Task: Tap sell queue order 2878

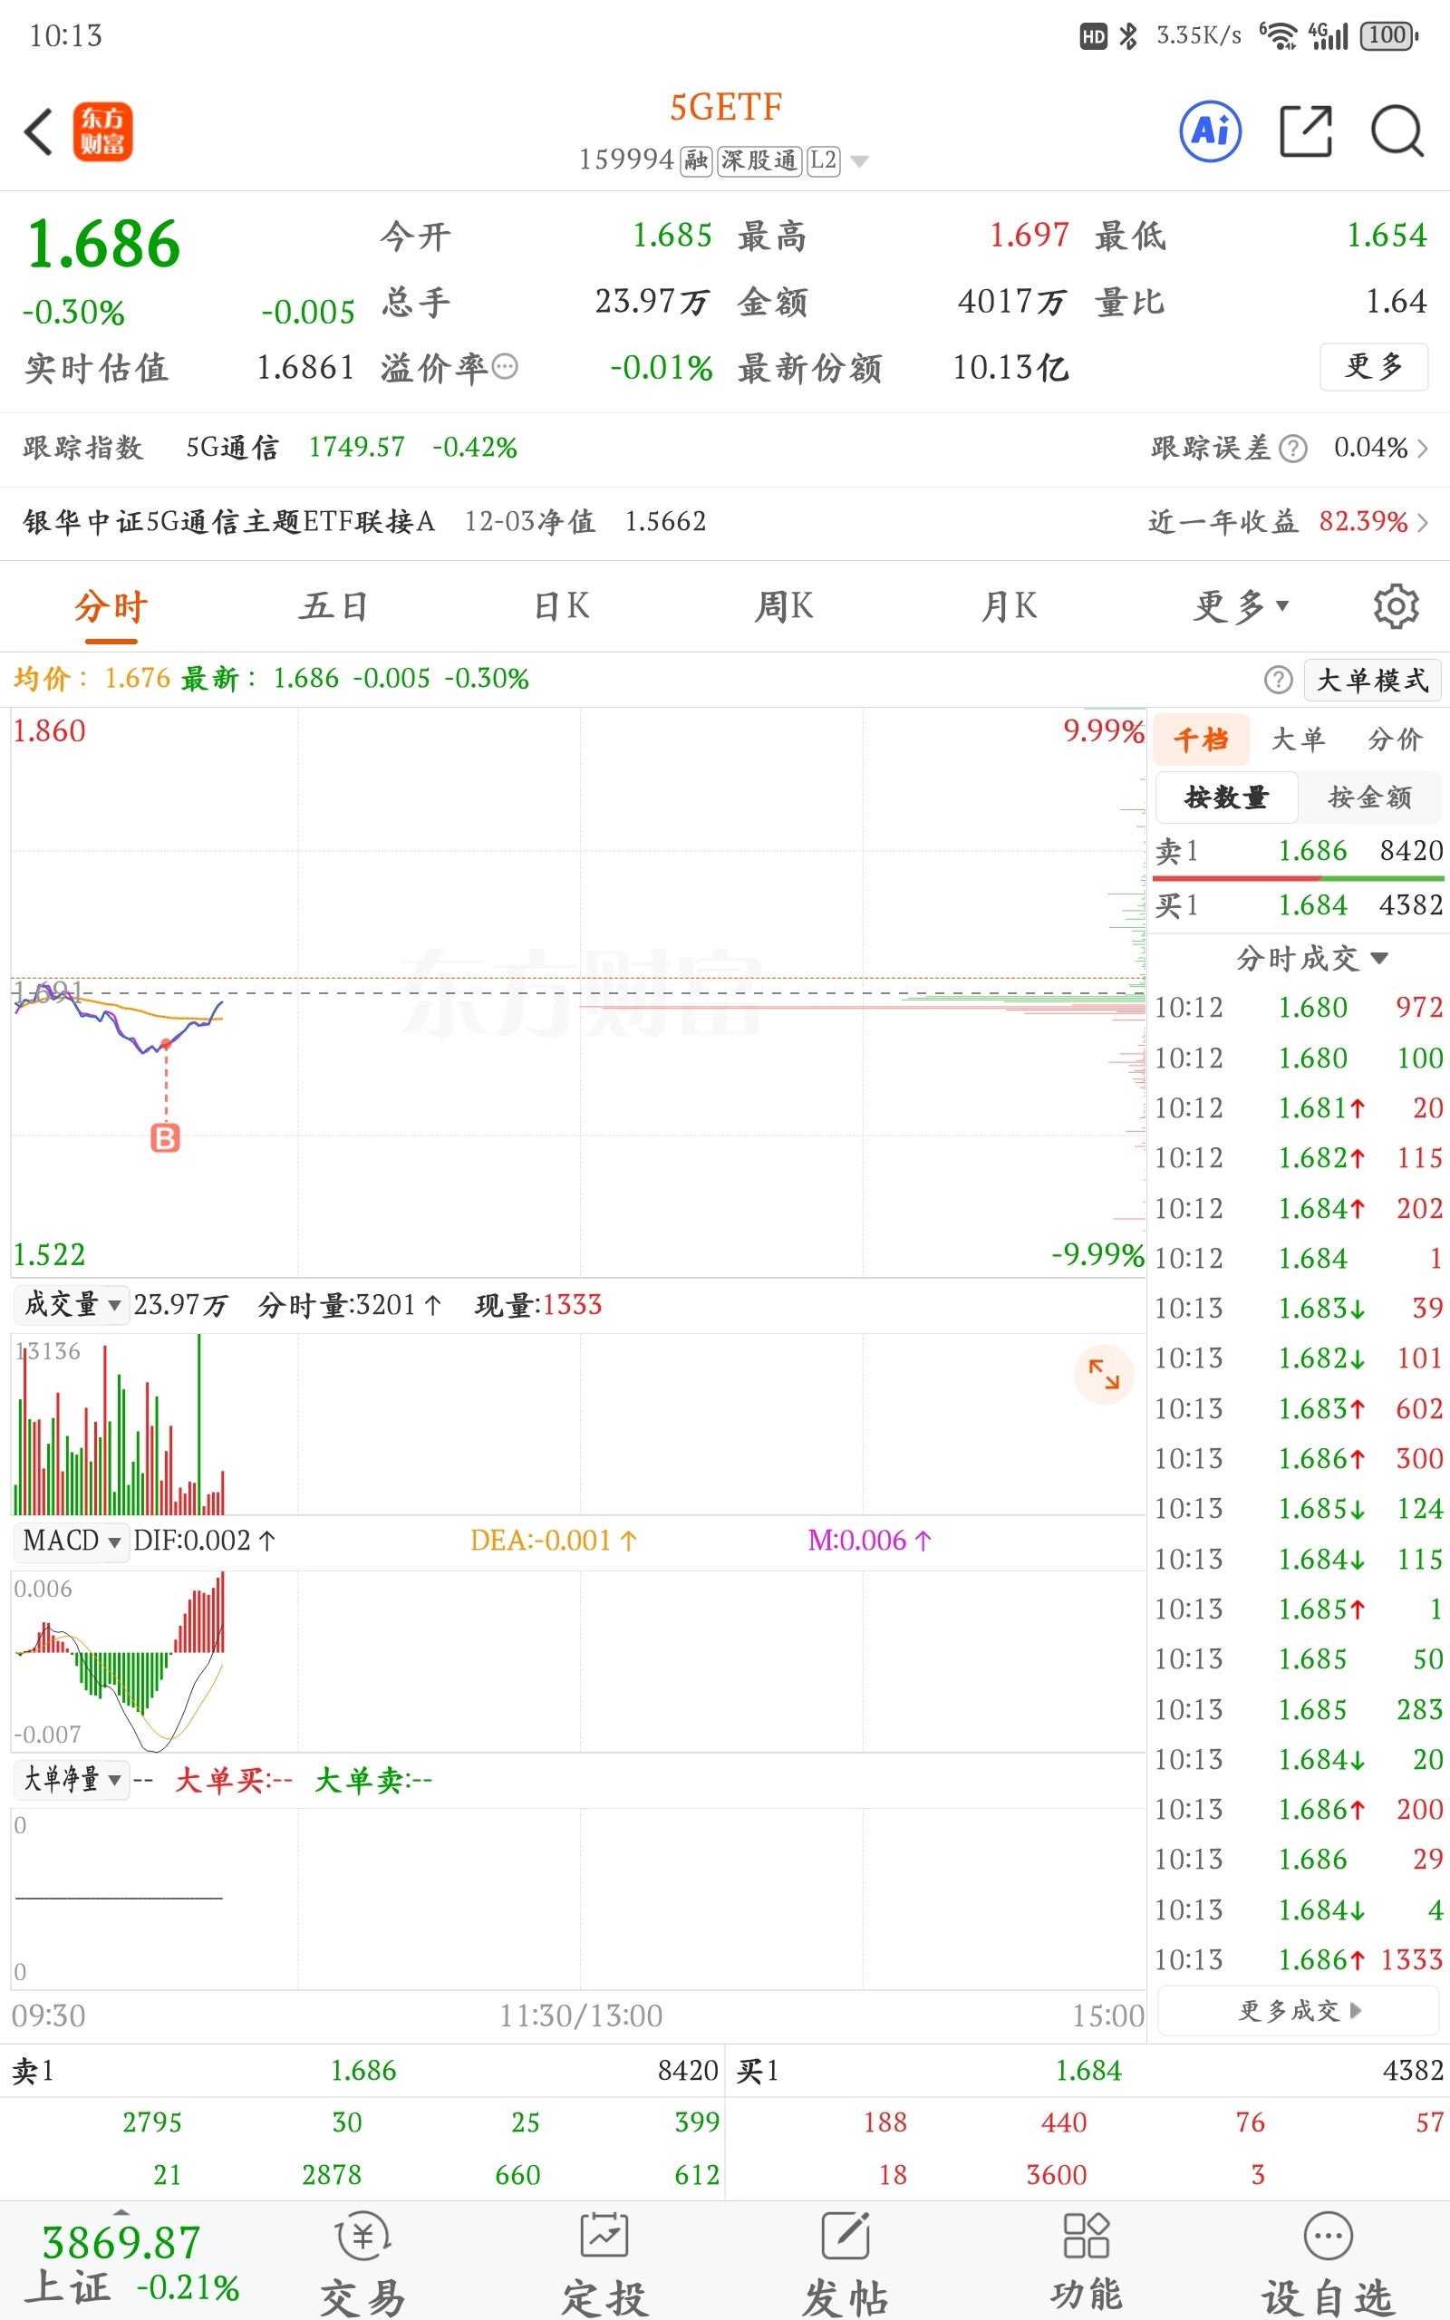Action: coord(332,2174)
